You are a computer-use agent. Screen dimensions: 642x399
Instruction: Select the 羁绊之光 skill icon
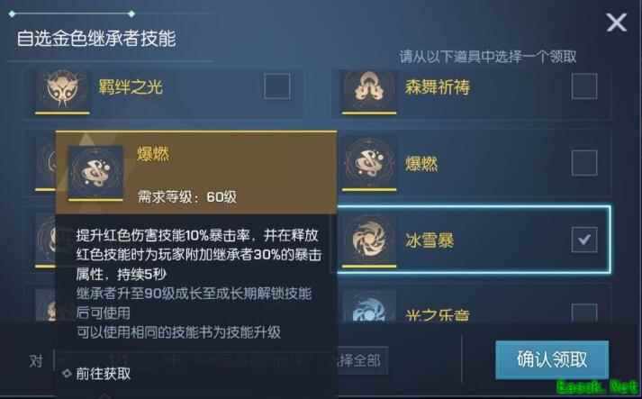62,89
